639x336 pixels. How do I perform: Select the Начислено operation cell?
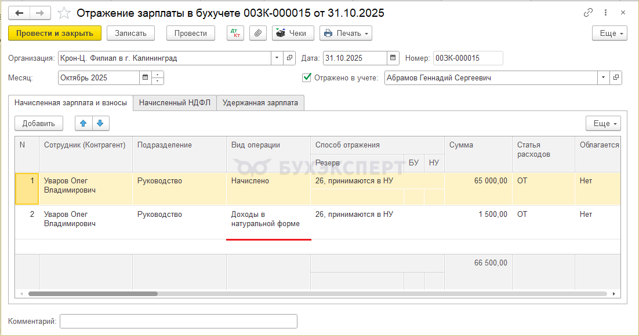pos(268,189)
